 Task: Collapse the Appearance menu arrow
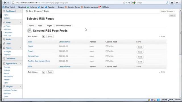click(x=20, y=63)
